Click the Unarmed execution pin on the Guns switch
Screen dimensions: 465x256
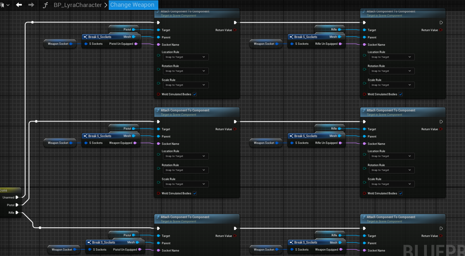point(17,197)
